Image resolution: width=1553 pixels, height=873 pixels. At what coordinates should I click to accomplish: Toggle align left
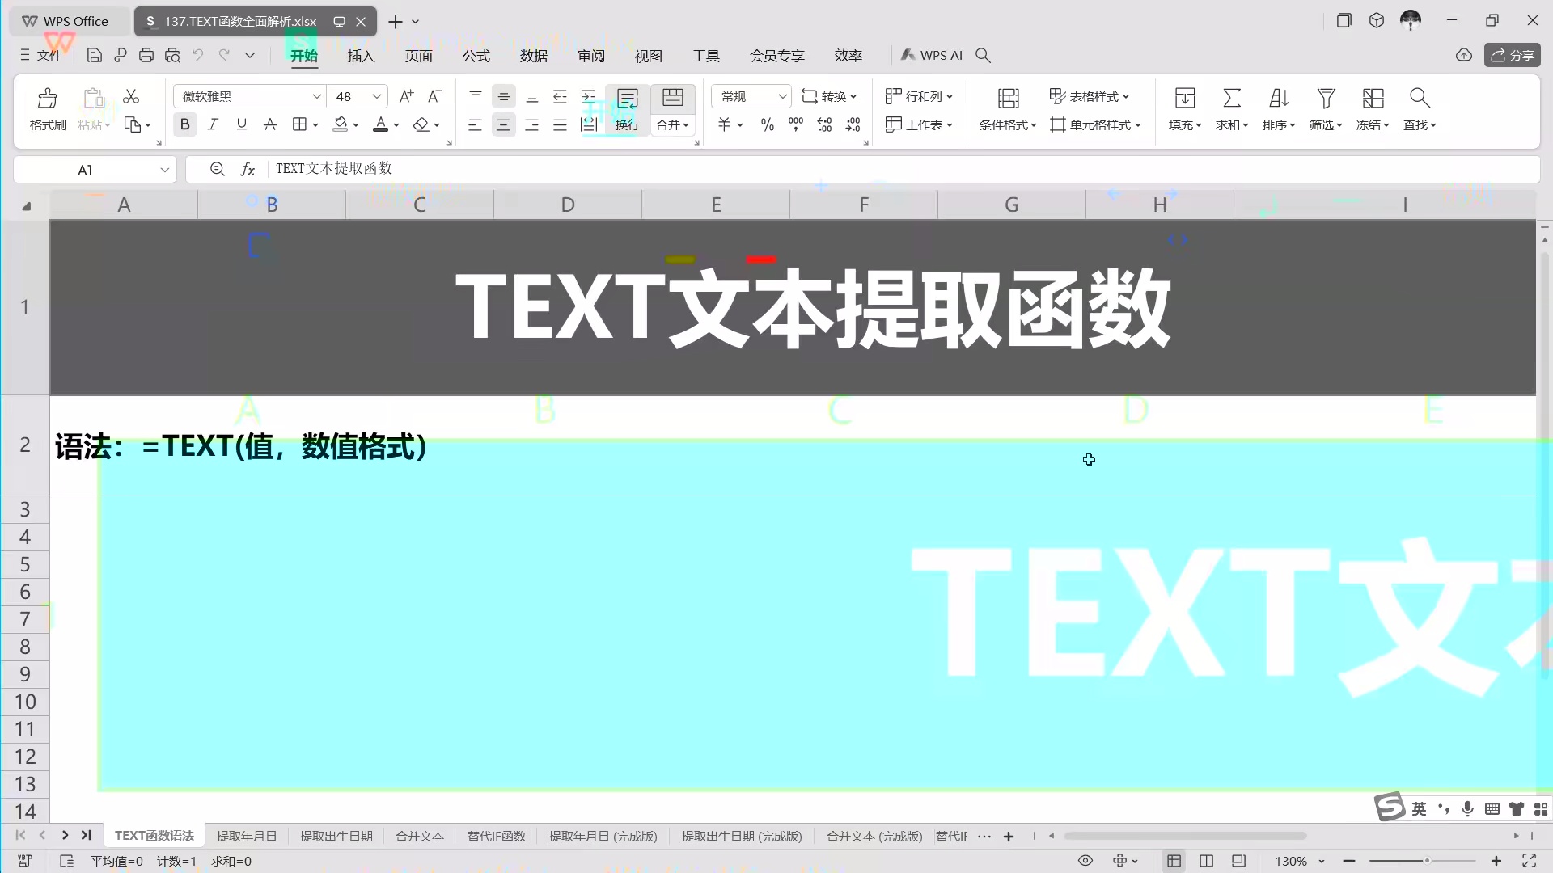tap(475, 124)
